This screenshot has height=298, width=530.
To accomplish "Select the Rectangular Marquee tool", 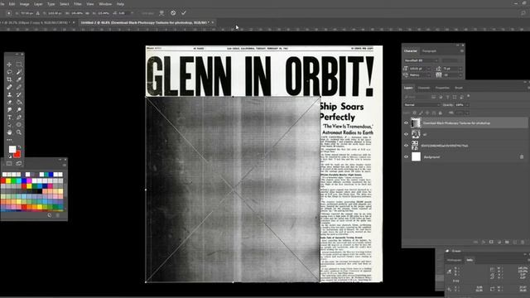I will click(x=19, y=65).
